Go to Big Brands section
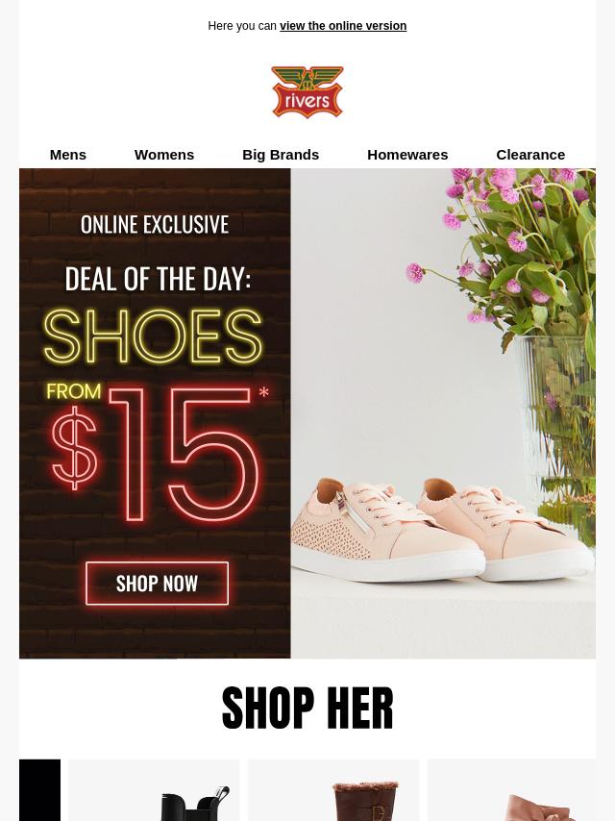615x821 pixels. (281, 155)
